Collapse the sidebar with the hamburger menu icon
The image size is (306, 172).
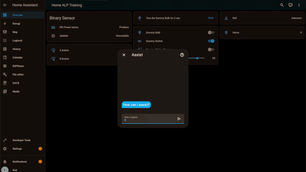click(5, 5)
